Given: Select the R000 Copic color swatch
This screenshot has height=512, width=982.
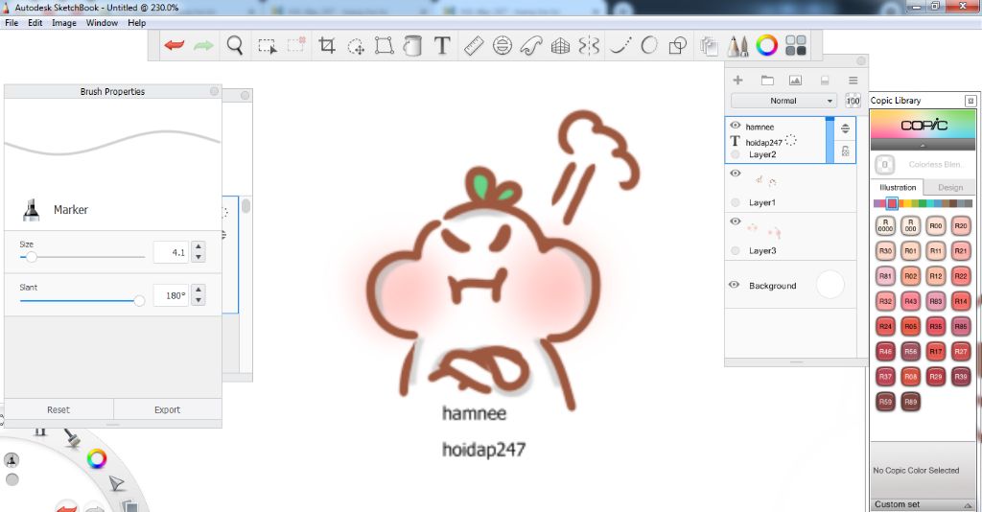Looking at the screenshot, I should pyautogui.click(x=910, y=225).
